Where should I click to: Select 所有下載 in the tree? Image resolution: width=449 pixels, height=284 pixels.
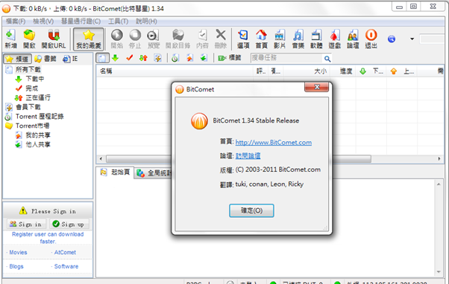tap(28, 69)
